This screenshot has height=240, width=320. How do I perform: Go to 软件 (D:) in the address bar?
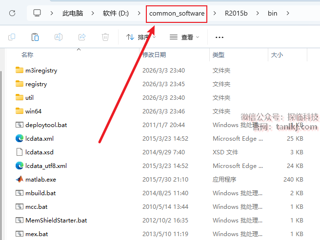tap(116, 13)
